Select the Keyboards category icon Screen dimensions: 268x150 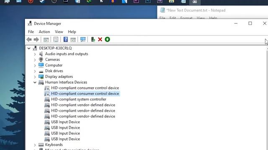point(41,145)
